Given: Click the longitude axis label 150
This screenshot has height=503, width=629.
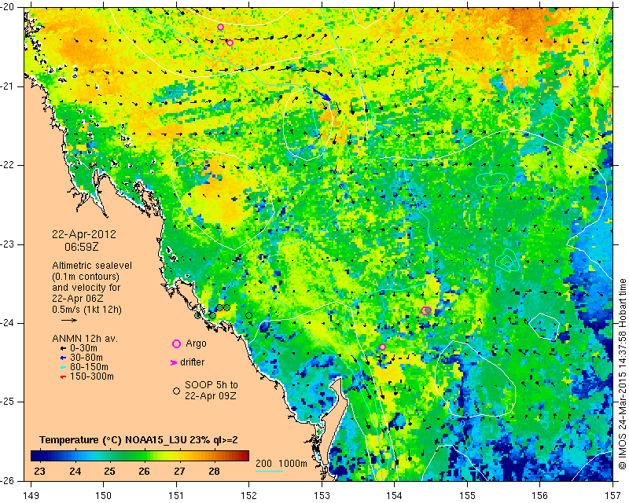Looking at the screenshot, I should point(104,496).
